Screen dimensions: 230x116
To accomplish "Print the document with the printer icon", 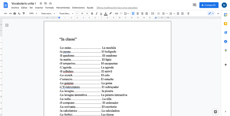I will pos(15,14).
